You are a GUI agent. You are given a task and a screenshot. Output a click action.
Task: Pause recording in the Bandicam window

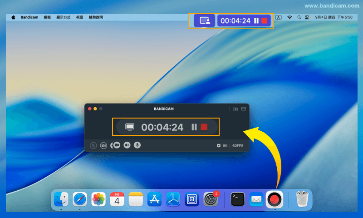194,127
